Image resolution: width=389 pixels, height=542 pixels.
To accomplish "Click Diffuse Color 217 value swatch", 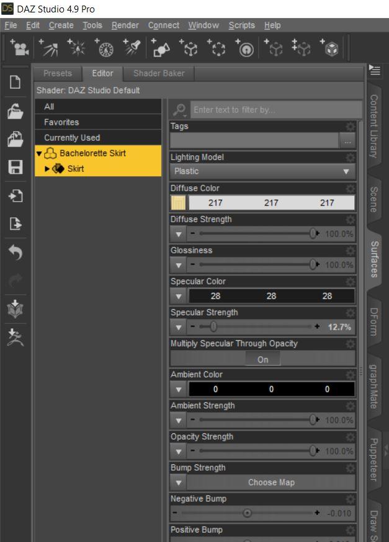I will 272,203.
